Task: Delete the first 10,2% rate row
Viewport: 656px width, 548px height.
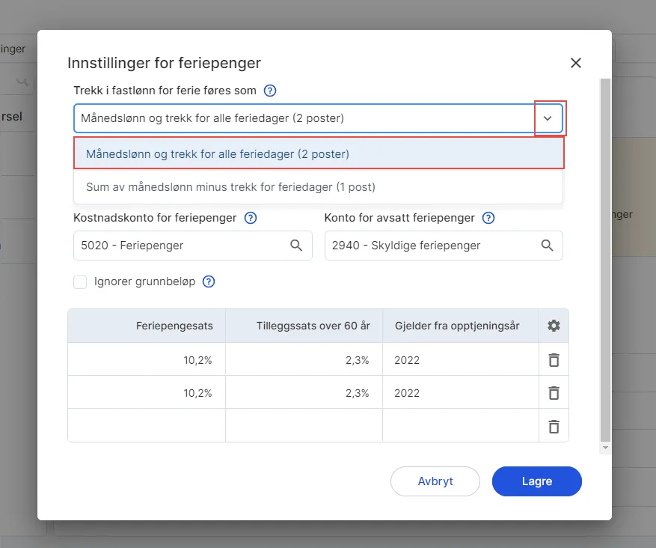Action: pos(554,359)
